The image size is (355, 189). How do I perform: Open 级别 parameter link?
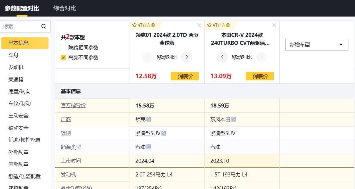[66, 133]
